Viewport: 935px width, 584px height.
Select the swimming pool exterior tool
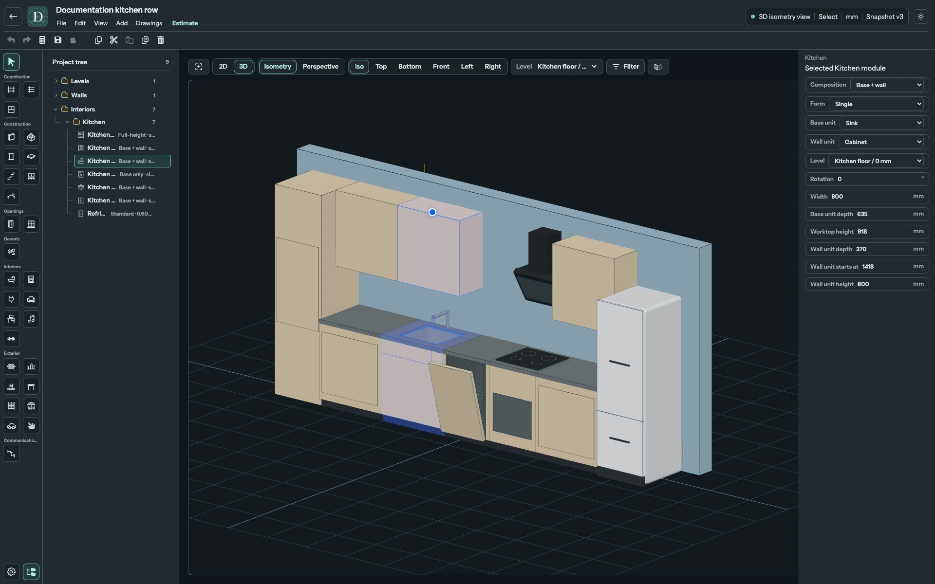[11, 386]
